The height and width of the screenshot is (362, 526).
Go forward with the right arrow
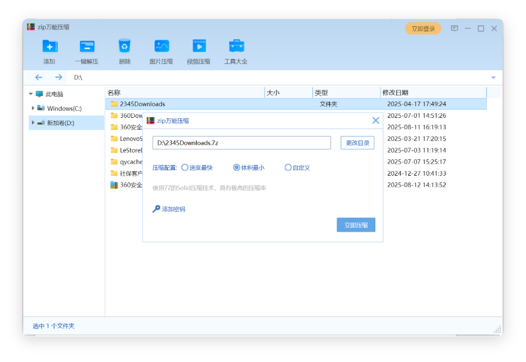(x=58, y=77)
